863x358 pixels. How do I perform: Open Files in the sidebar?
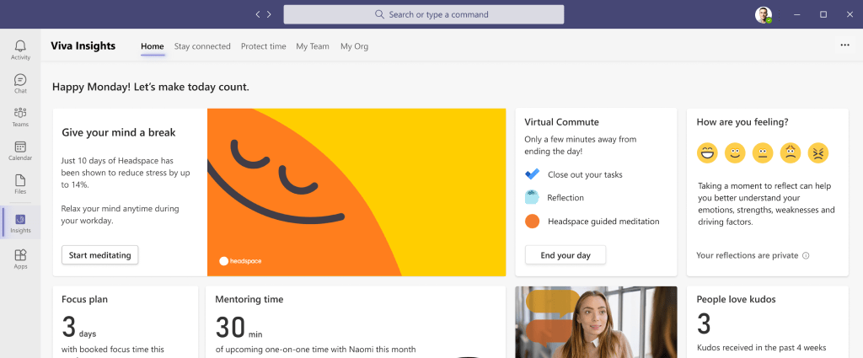tap(20, 184)
